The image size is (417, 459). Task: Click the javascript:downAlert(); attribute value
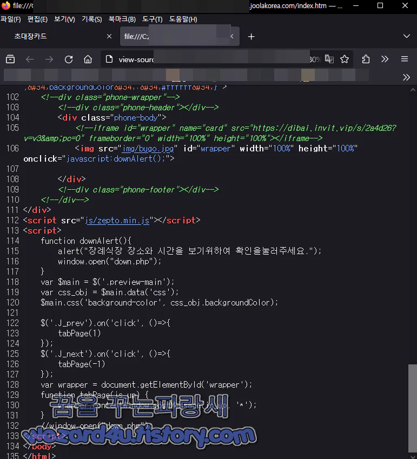click(116, 158)
